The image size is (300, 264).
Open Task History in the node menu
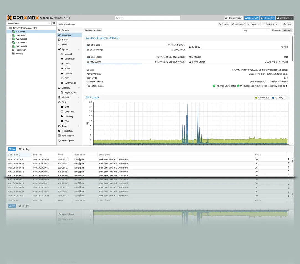tap(68, 136)
